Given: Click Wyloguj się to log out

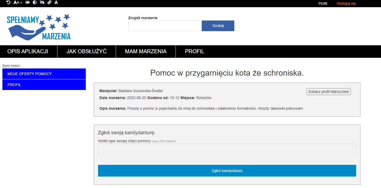Looking at the screenshot, I should tap(346, 3).
